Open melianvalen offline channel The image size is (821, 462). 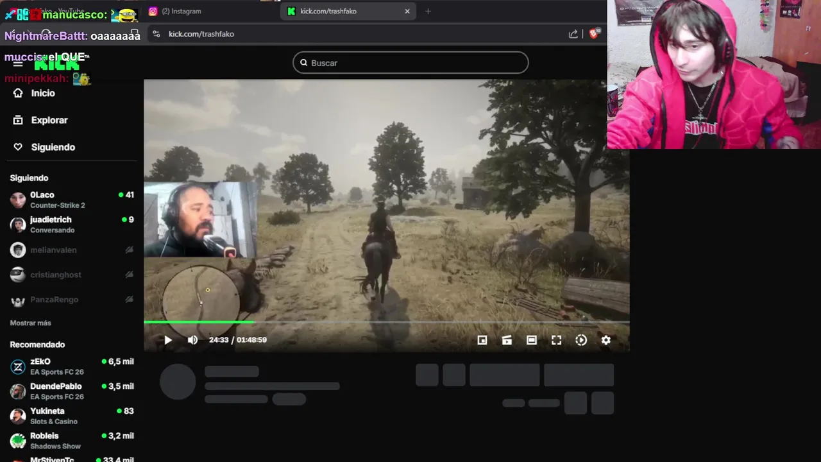(72, 250)
